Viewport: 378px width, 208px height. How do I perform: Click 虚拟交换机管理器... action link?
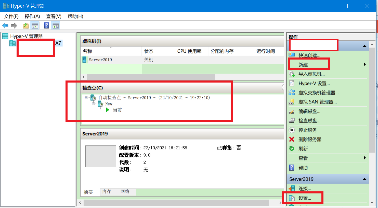(x=319, y=93)
